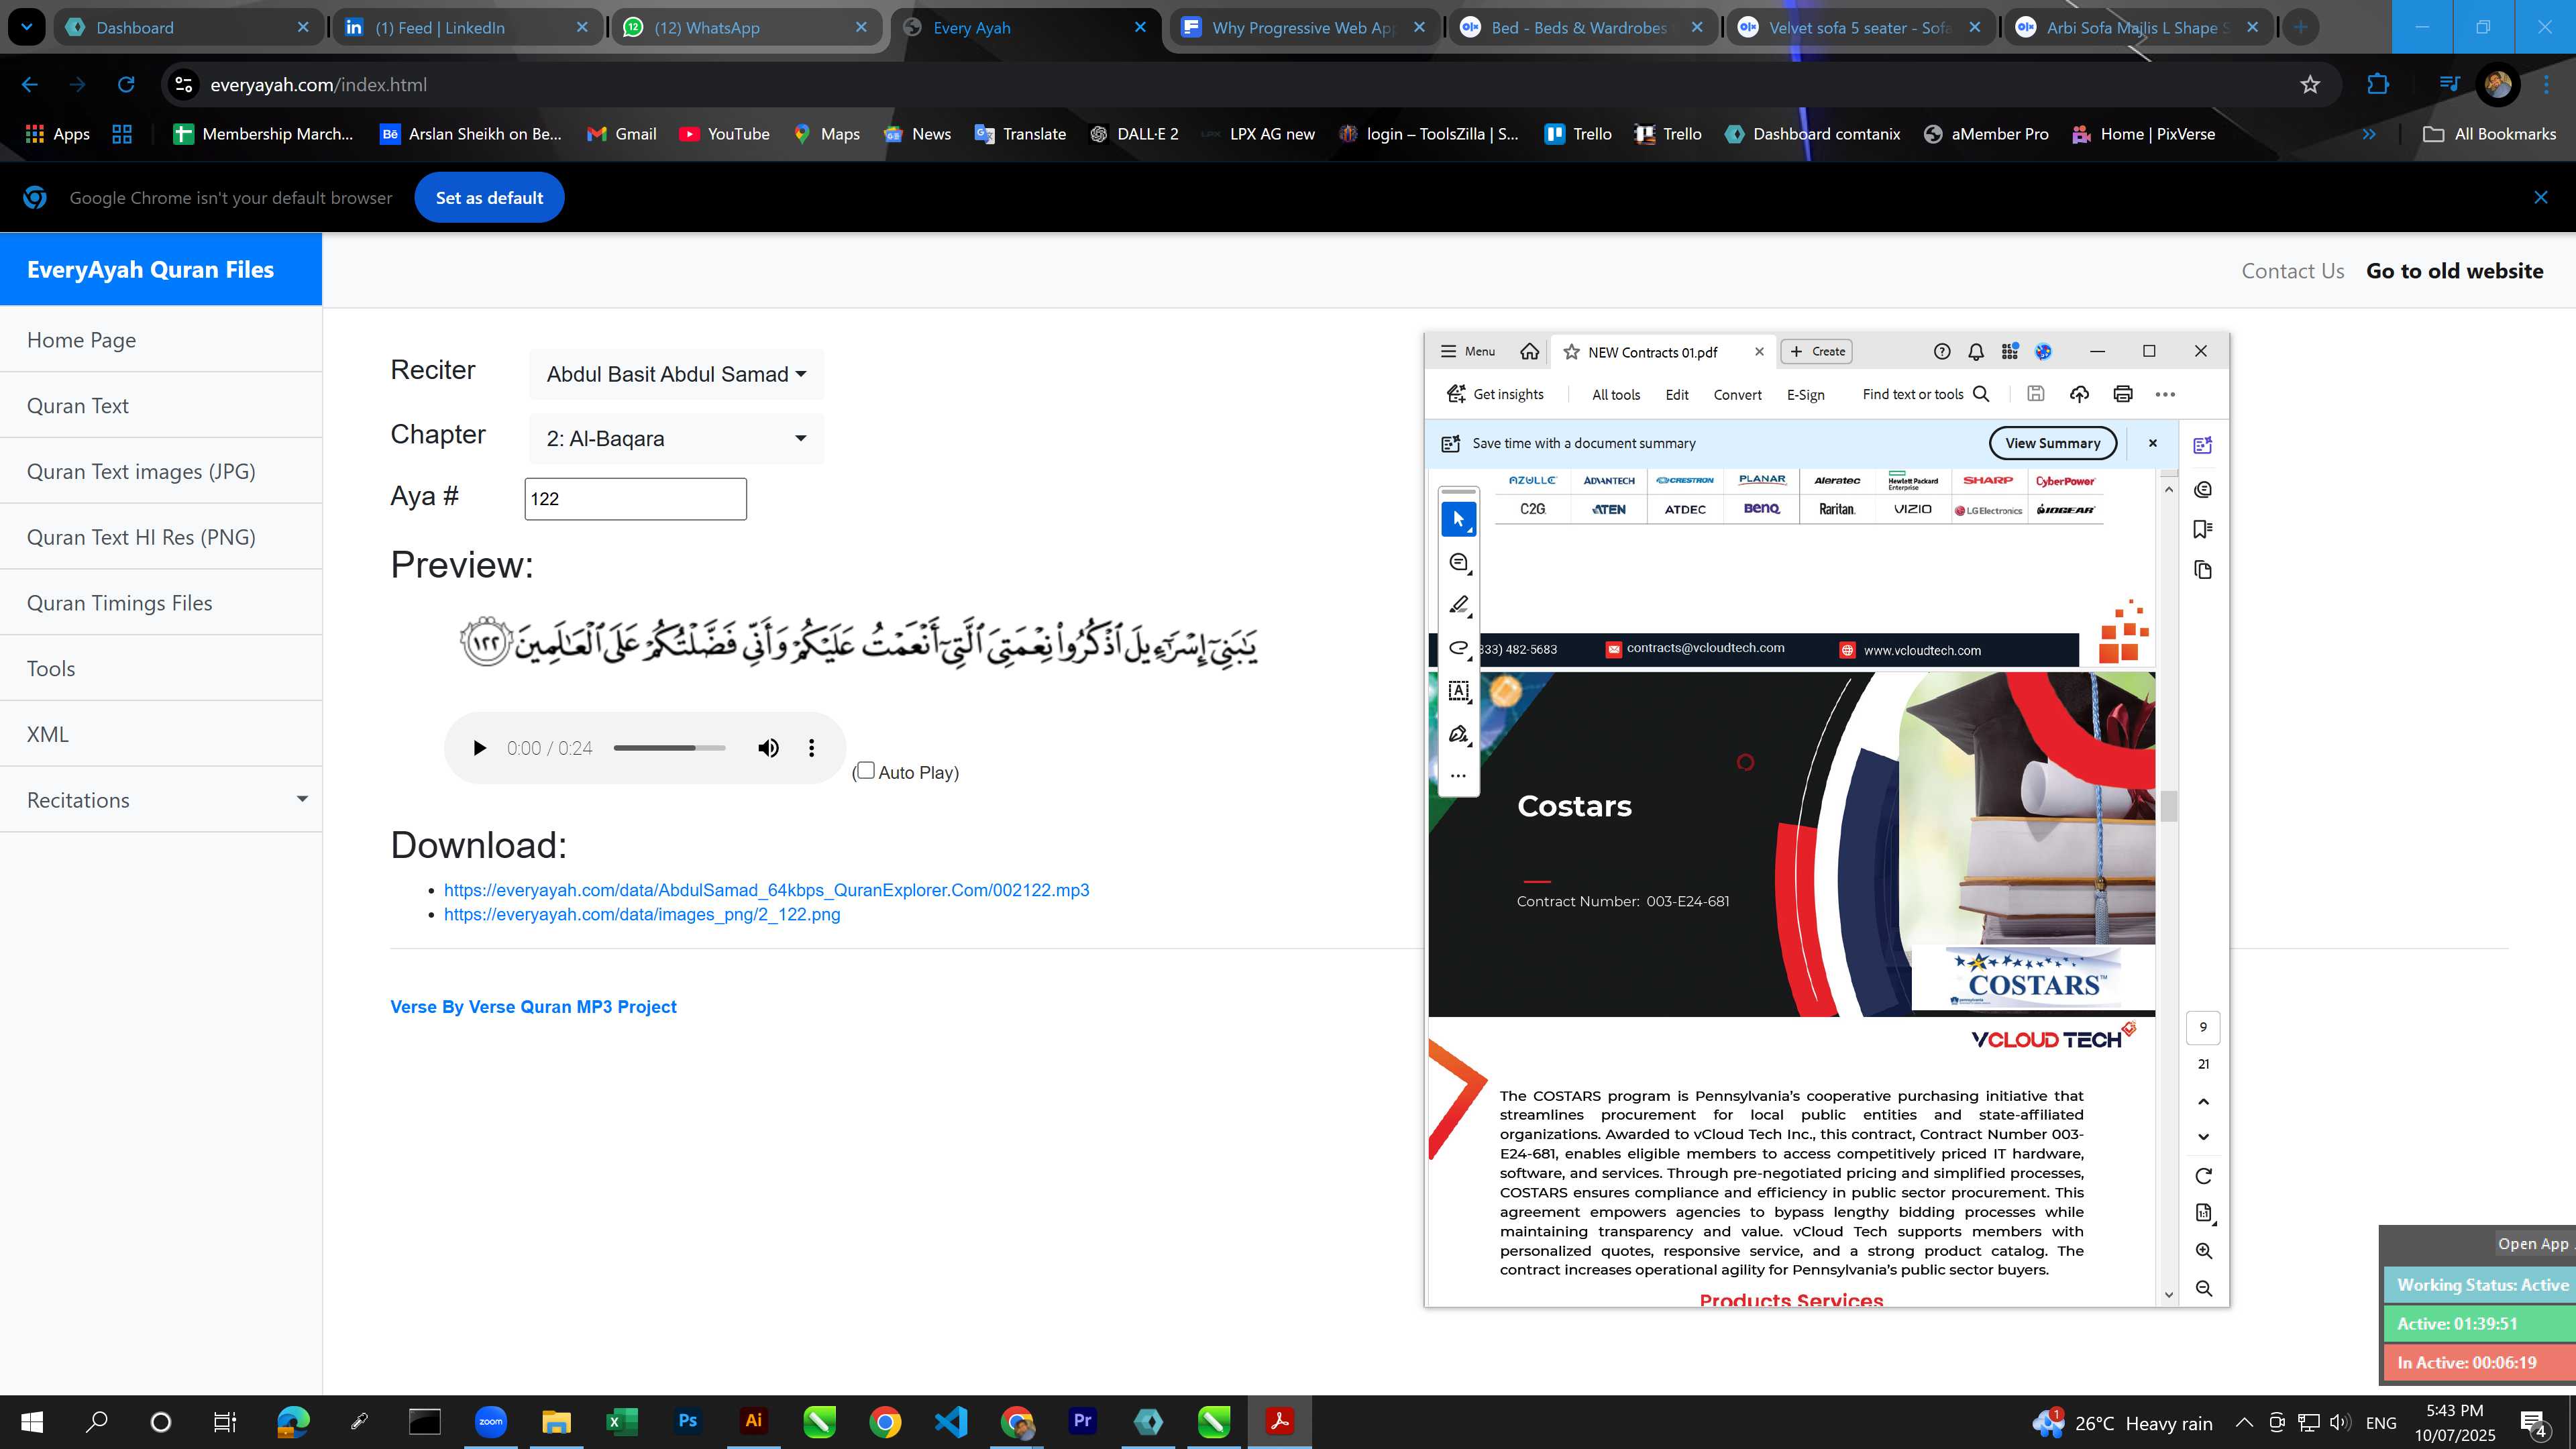The image size is (2576, 1449).
Task: Go to next PDF page arrow
Action: [x=2203, y=1137]
